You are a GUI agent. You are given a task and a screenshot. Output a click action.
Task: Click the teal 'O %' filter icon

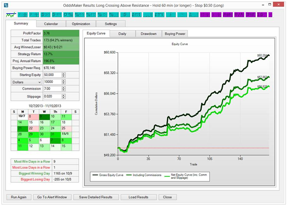tap(68, 15)
